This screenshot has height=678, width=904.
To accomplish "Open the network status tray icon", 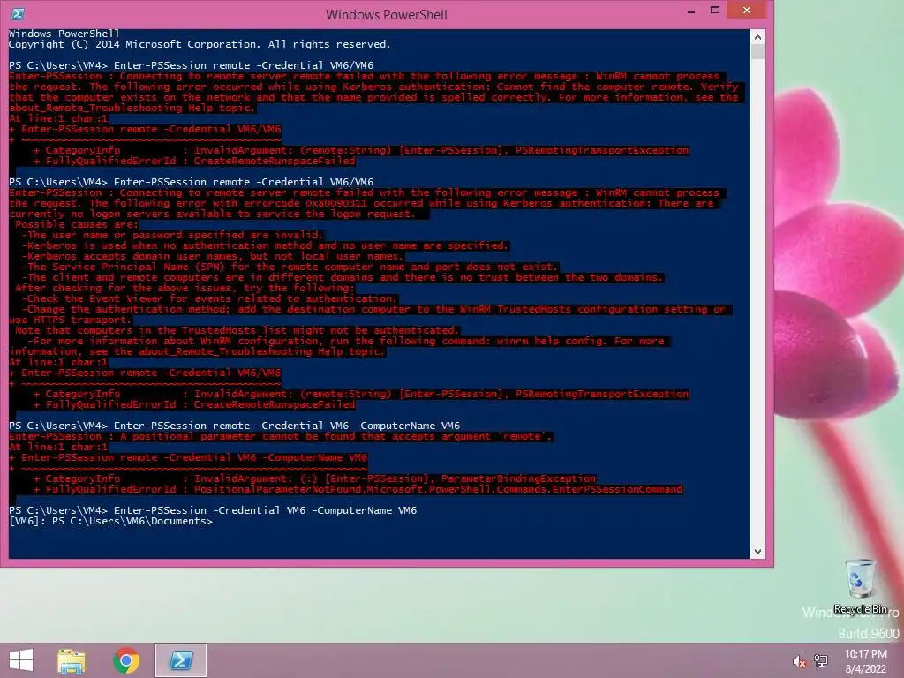I will pyautogui.click(x=821, y=660).
